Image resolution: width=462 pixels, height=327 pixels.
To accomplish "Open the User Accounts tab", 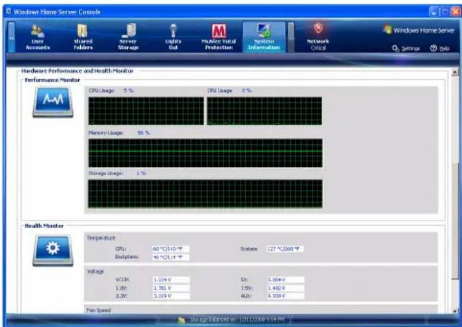I will point(38,37).
